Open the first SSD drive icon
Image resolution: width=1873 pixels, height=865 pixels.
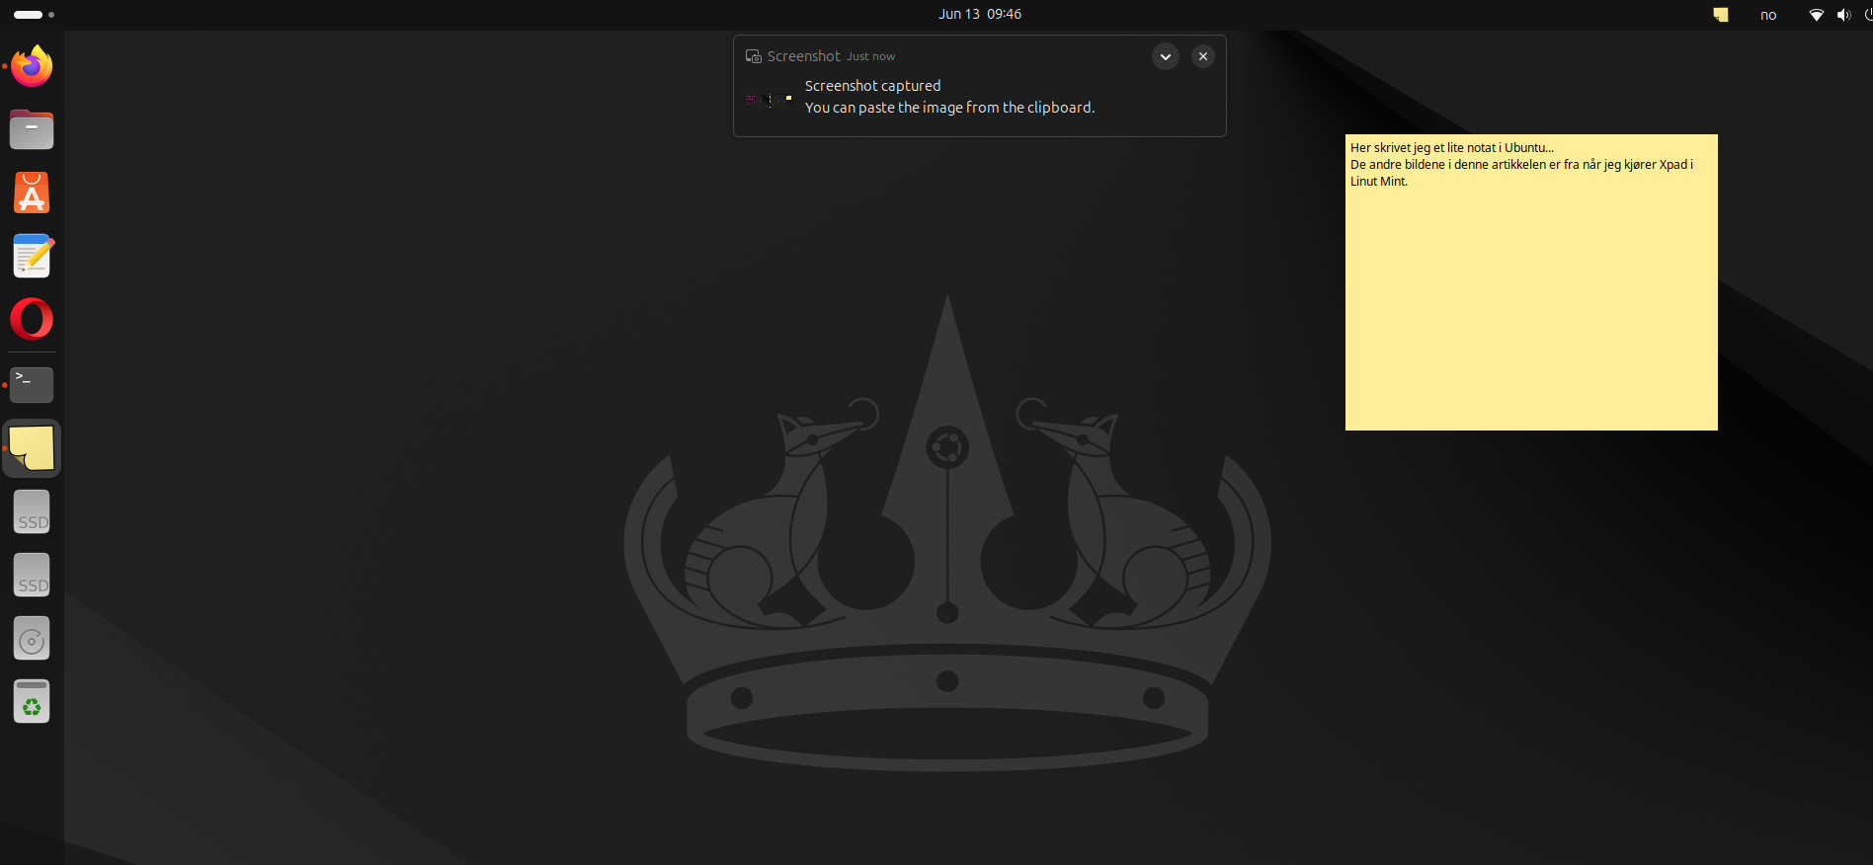(x=32, y=511)
